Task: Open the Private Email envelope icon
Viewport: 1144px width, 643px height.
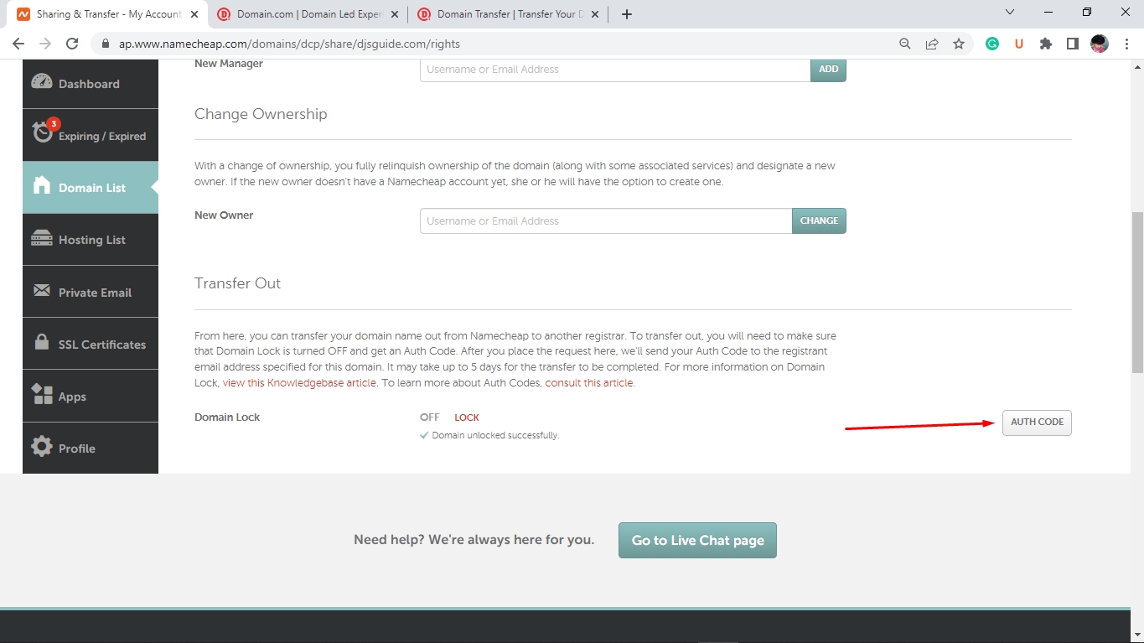Action: [x=42, y=291]
